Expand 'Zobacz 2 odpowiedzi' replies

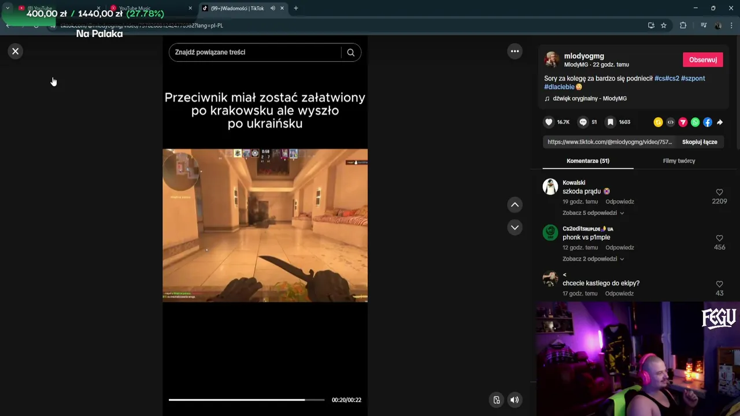click(x=593, y=259)
